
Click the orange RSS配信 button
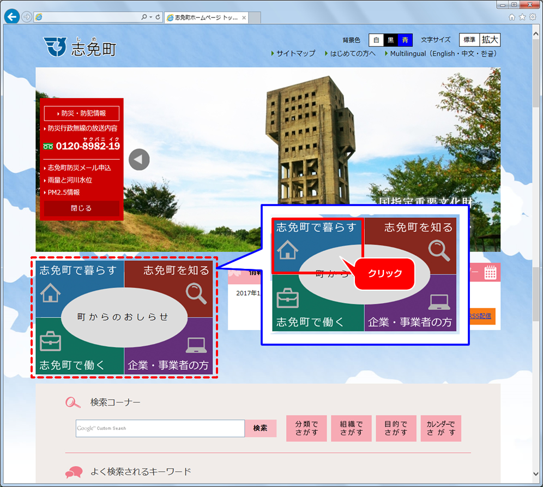[x=482, y=316]
